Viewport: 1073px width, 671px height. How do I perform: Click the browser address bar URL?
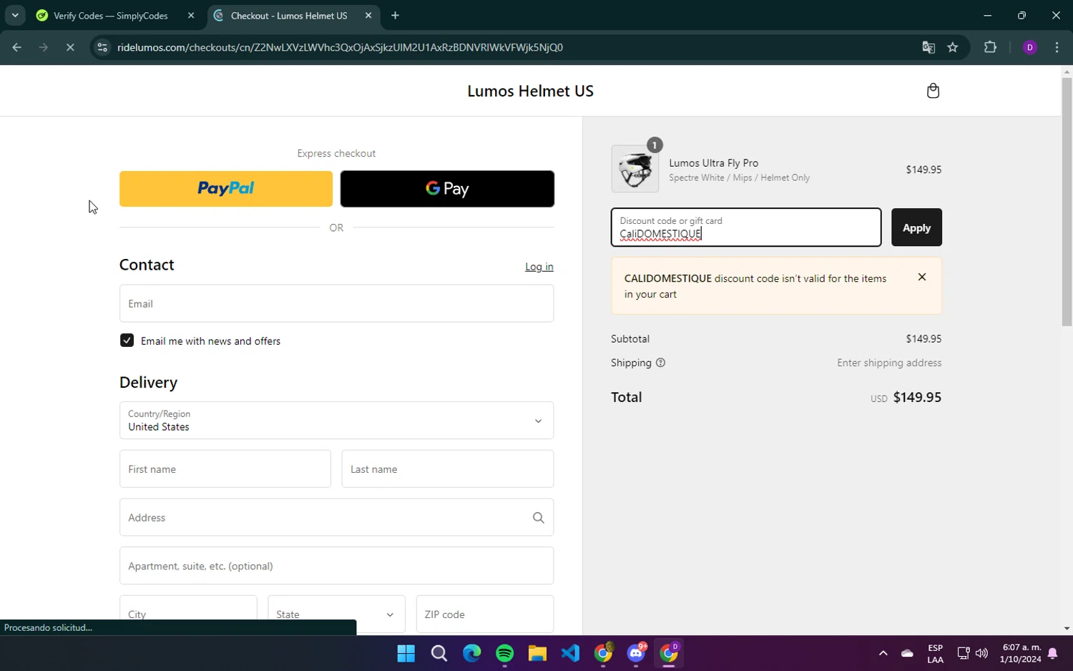point(340,47)
